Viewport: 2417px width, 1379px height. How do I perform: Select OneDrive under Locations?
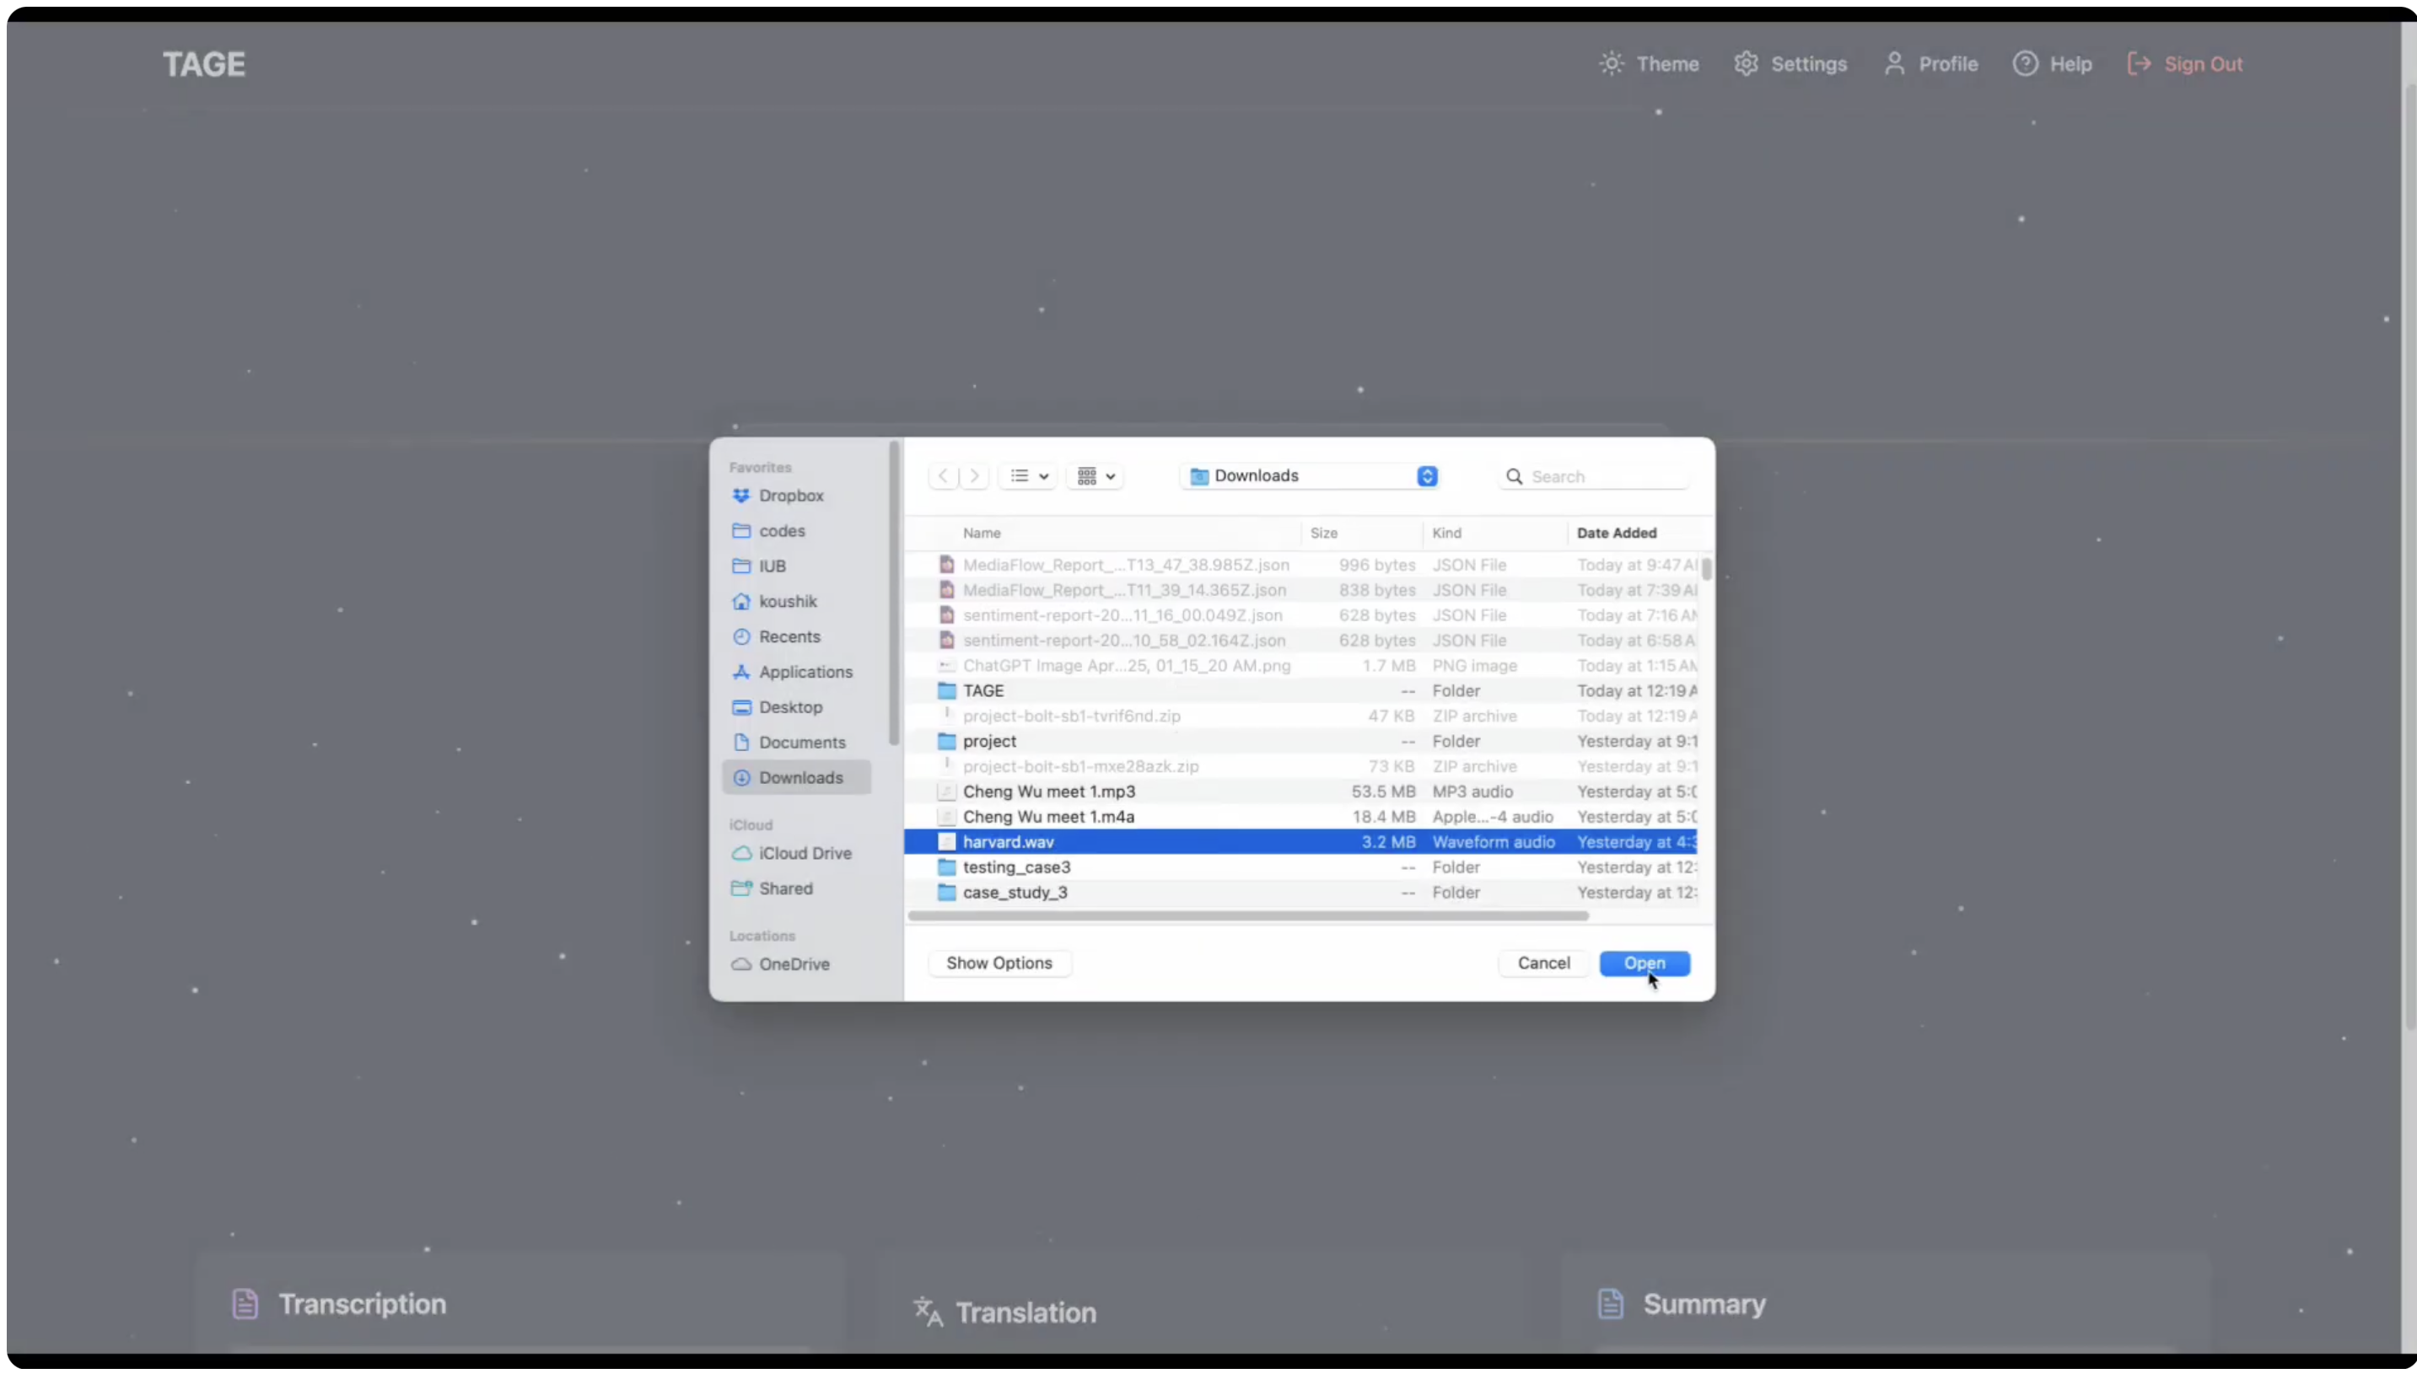pyautogui.click(x=793, y=964)
